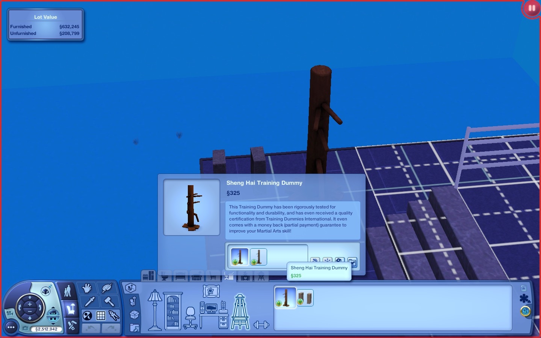Select the lamp lighting category
The height and width of the screenshot is (338, 541).
coord(154,310)
